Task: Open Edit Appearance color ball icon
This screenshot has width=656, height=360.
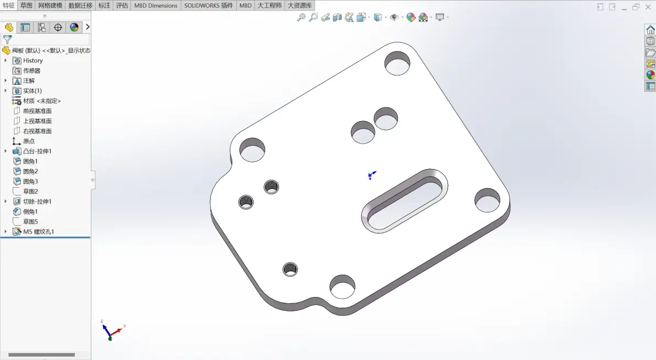Action: point(411,18)
